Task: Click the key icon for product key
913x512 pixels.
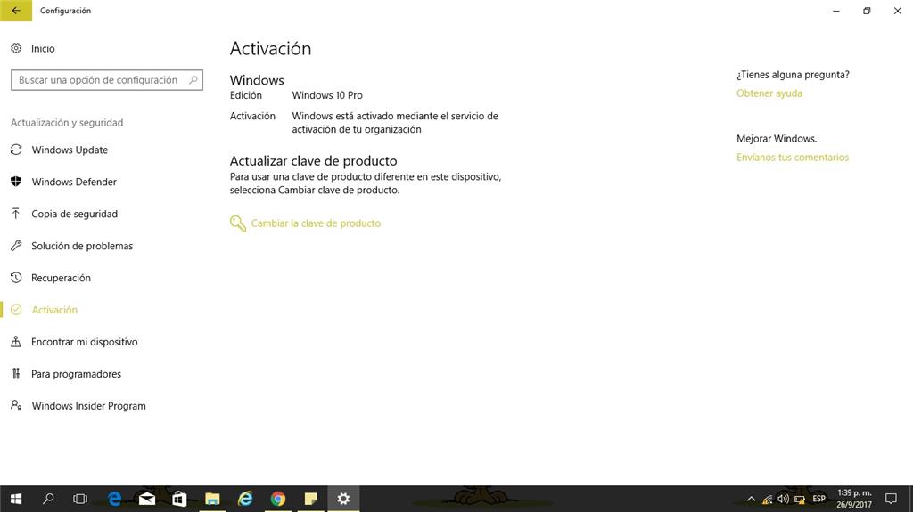Action: click(237, 223)
